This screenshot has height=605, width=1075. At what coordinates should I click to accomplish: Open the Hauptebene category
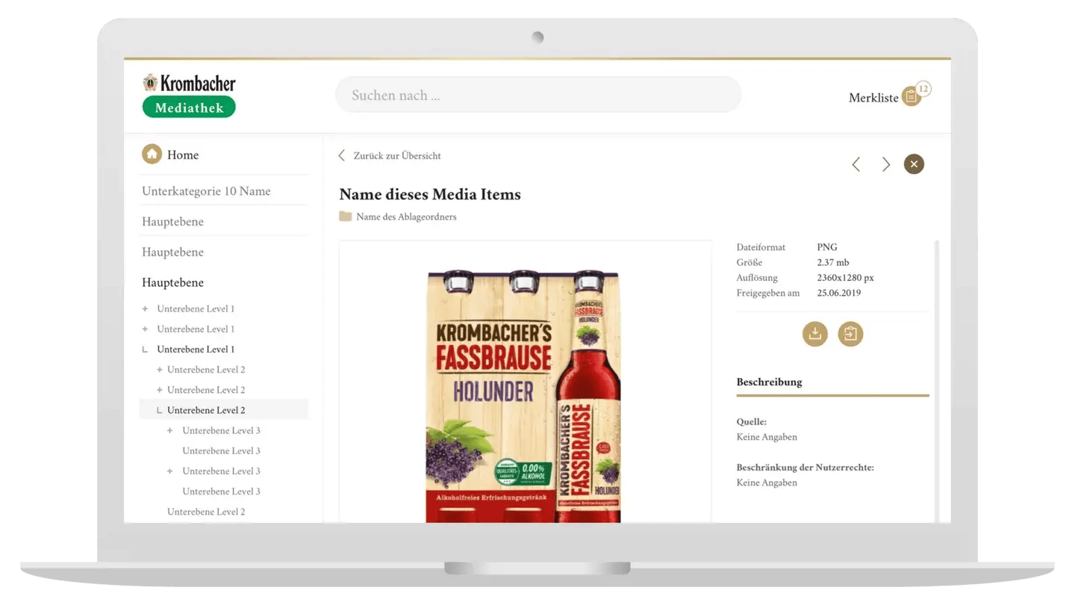click(x=172, y=282)
